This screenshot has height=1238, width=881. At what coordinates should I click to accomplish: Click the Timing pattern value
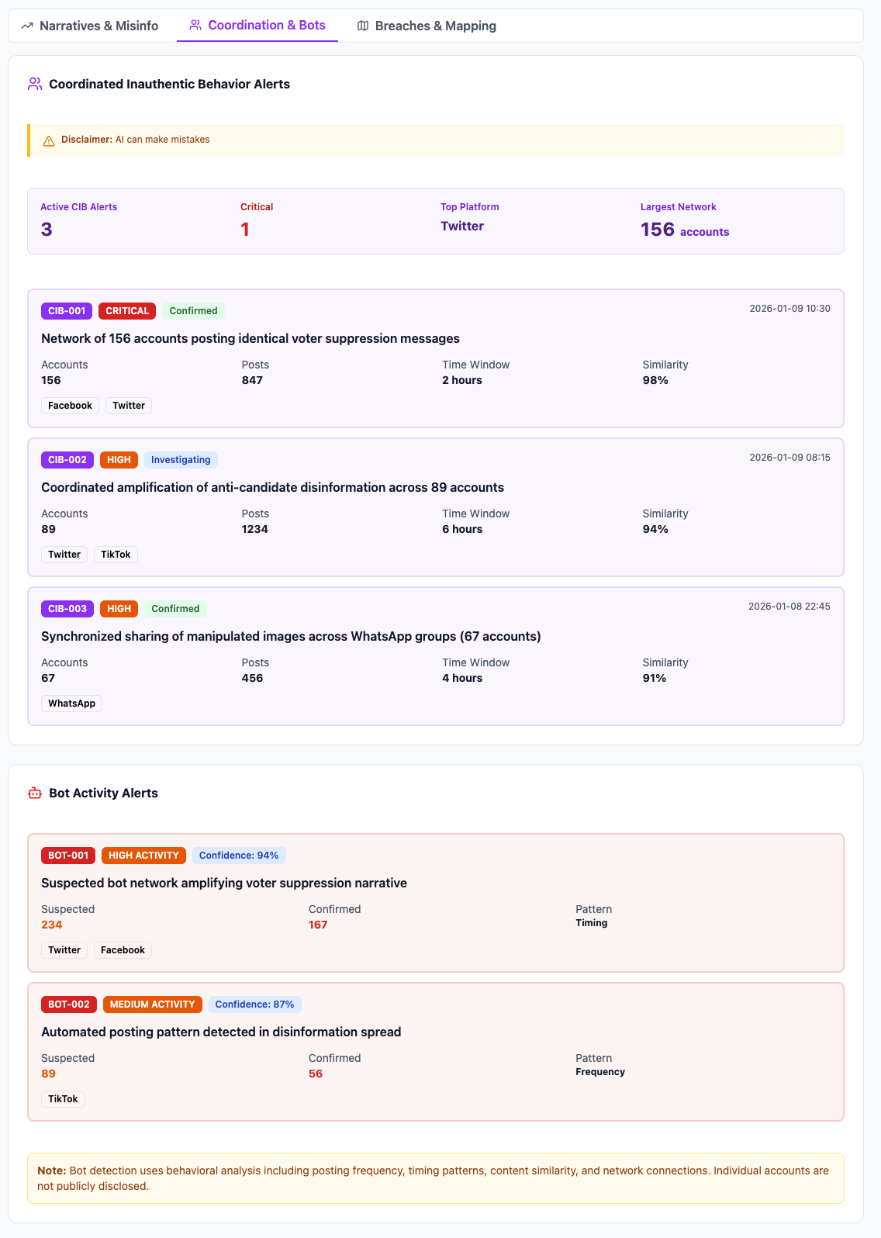click(592, 923)
